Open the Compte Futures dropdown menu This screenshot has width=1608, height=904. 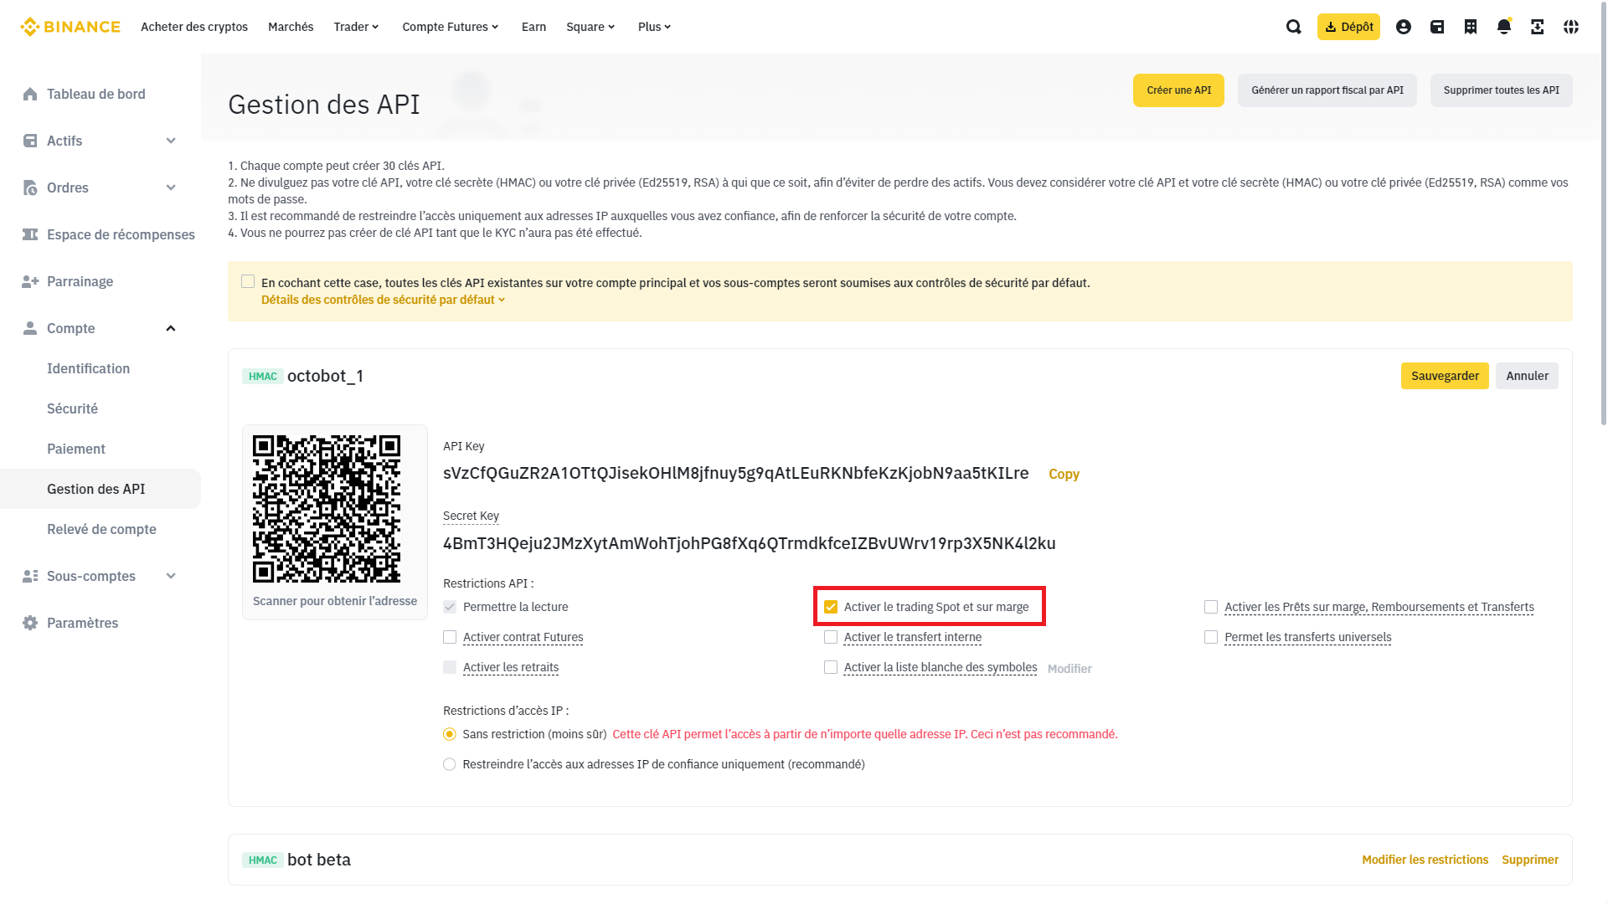coord(451,27)
